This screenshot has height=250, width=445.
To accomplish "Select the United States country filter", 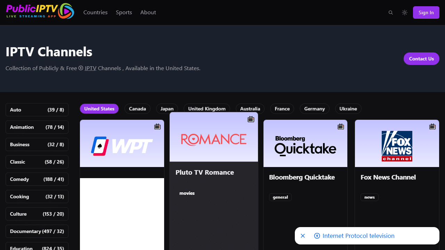I will pyautogui.click(x=99, y=109).
